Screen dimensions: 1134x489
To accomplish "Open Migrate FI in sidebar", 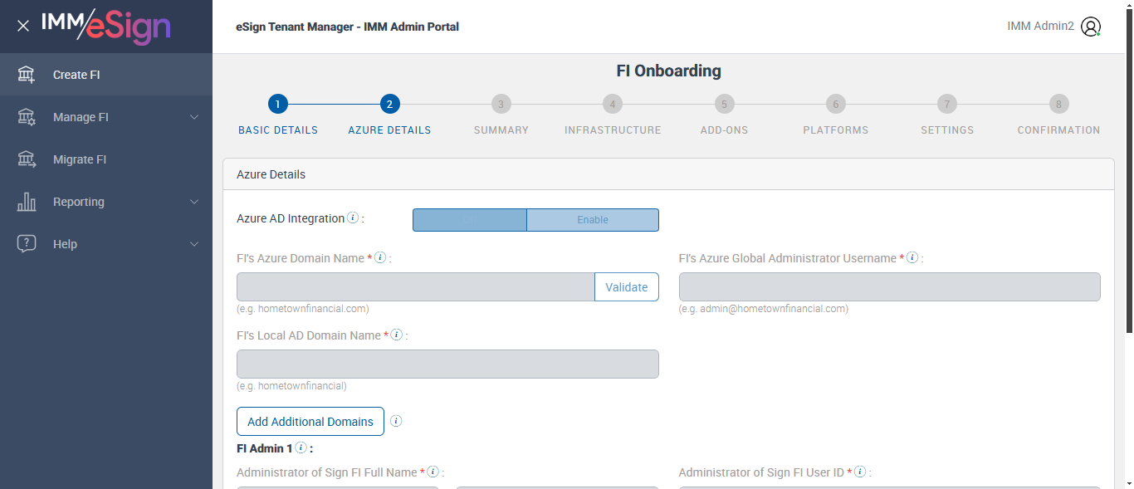I will pyautogui.click(x=106, y=159).
